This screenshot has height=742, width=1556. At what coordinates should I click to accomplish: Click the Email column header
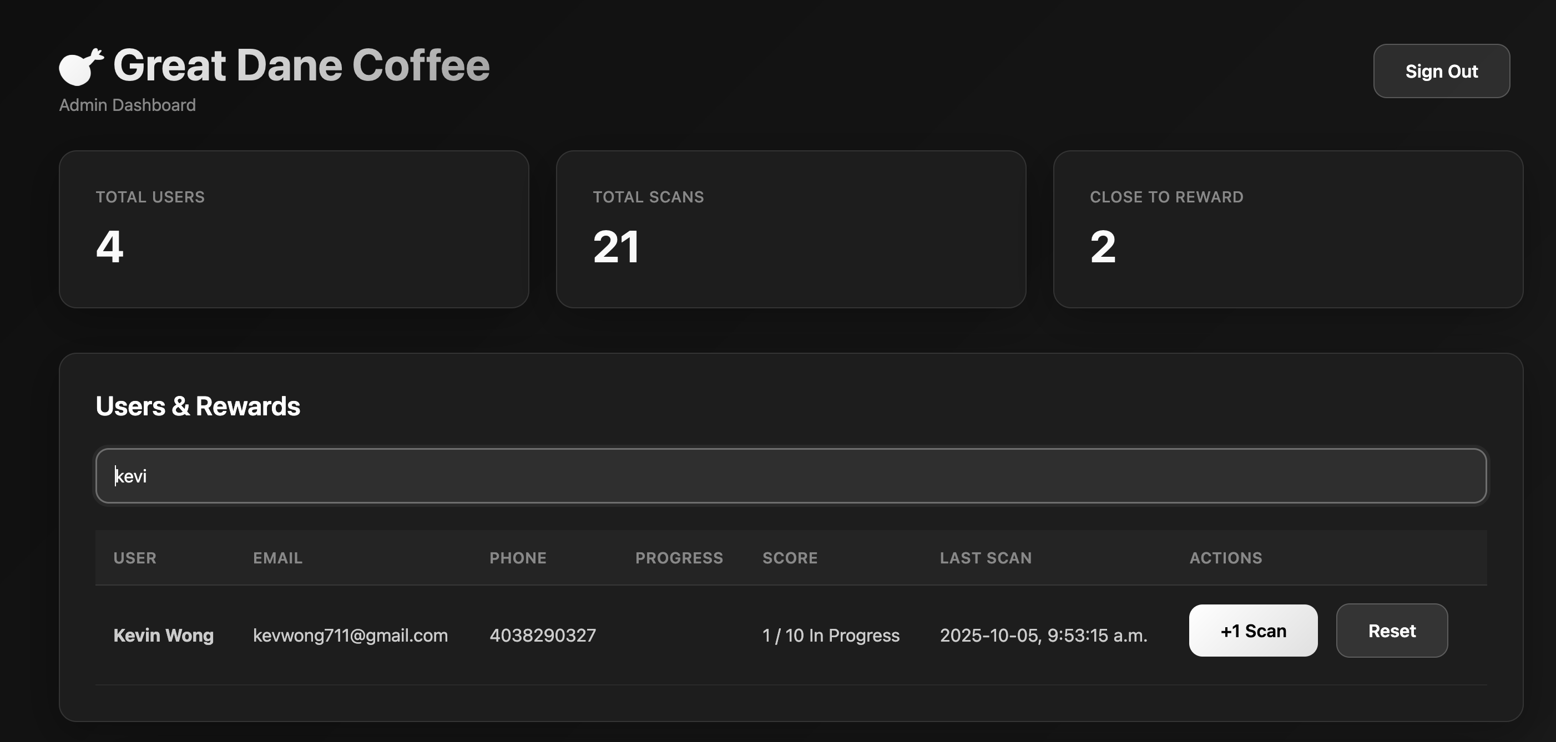pos(277,558)
